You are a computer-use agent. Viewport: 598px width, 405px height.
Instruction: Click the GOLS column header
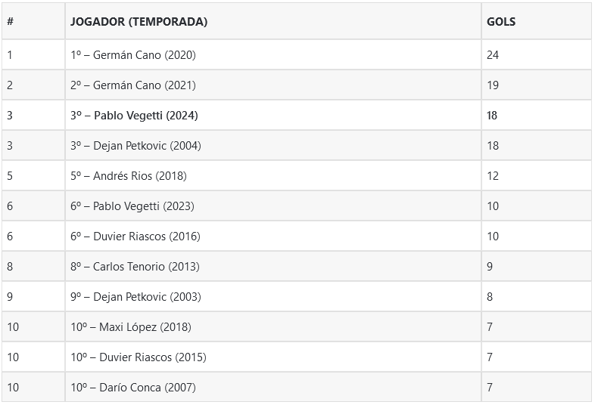point(501,22)
